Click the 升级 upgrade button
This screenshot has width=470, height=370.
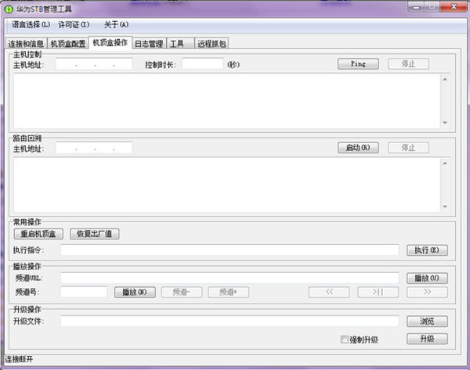(427, 339)
